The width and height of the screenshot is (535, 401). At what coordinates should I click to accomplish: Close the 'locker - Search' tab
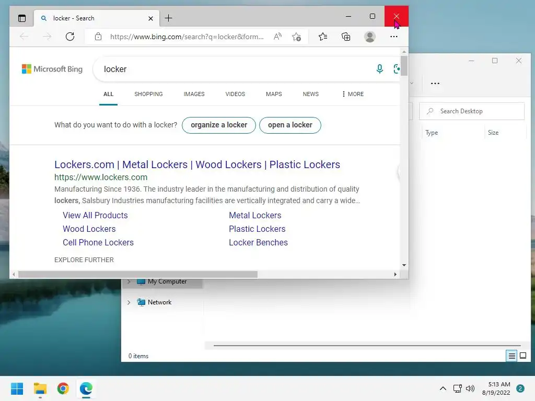tap(150, 18)
